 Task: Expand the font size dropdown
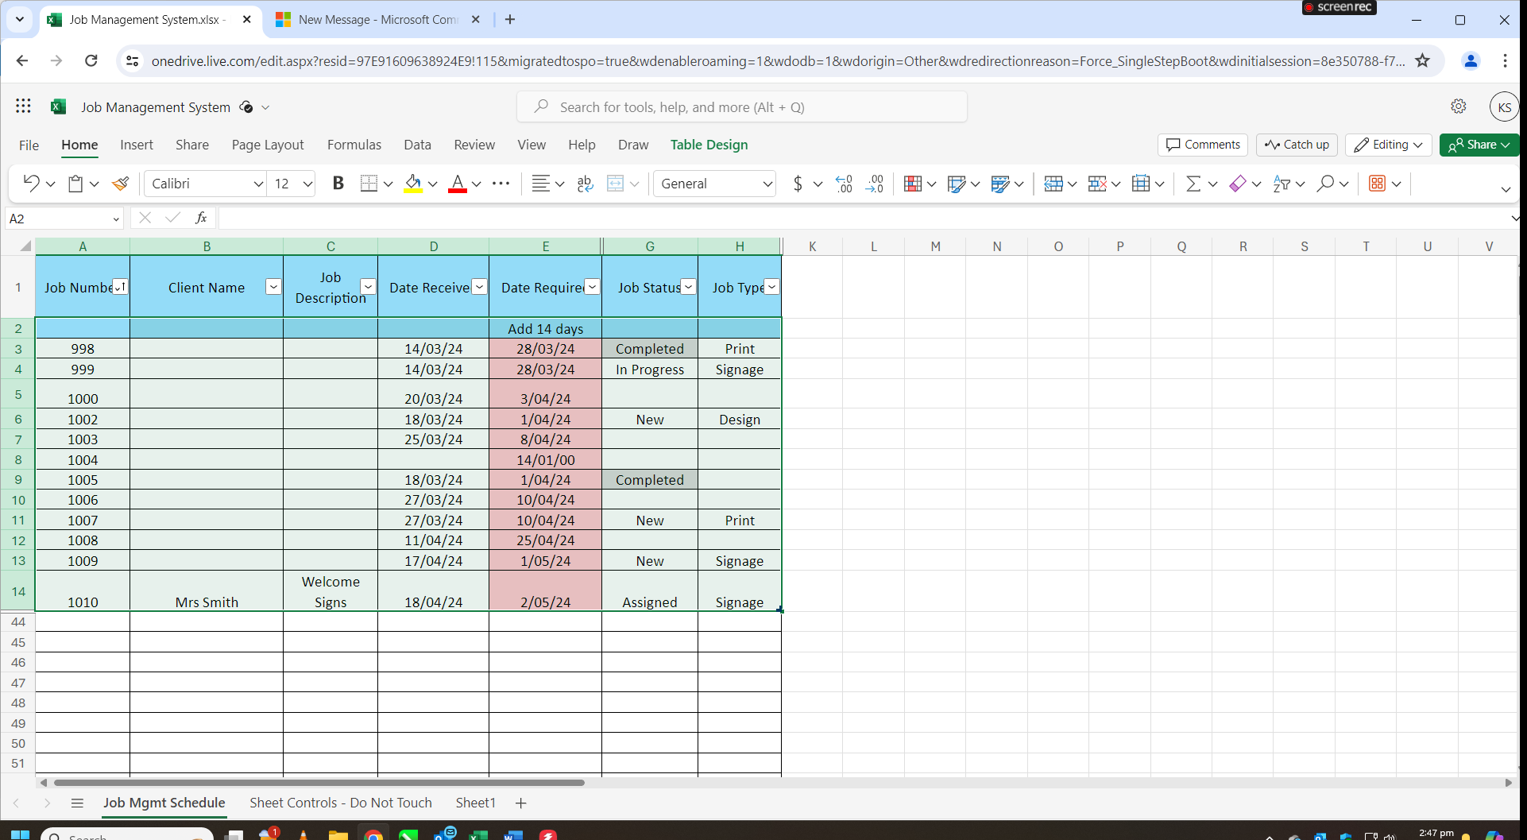[307, 184]
